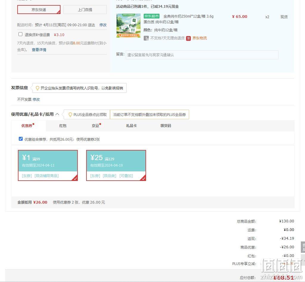Click 修改 next to the delivery time
The image size is (305, 282).
(x=103, y=25)
